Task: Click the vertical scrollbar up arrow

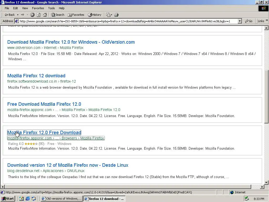Action: (266, 28)
